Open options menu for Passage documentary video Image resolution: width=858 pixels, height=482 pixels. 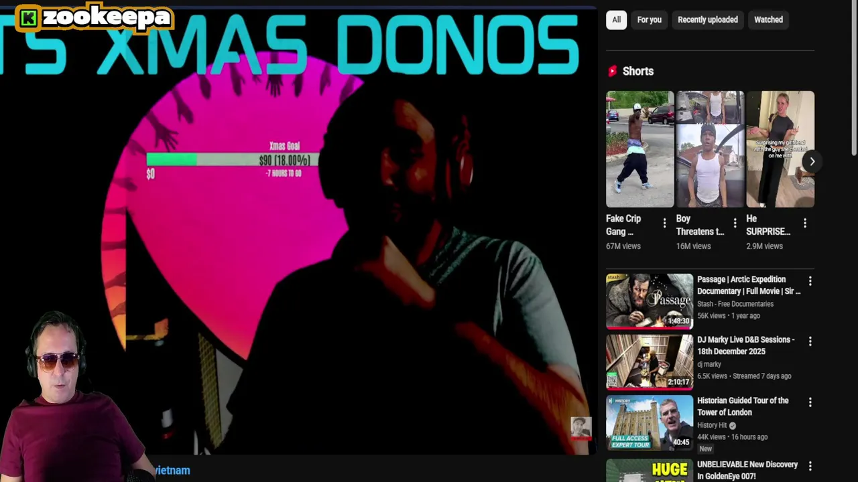(810, 281)
